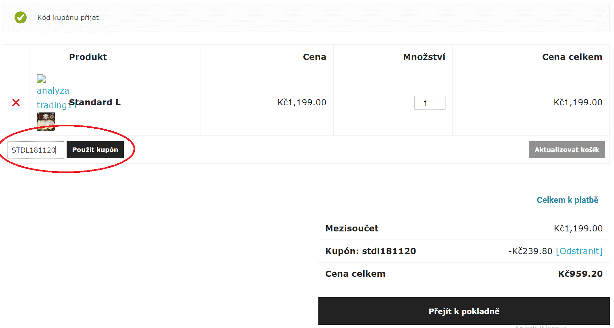This screenshot has height=328, width=614.
Task: Click the Aktualizovat košík button
Action: click(x=567, y=150)
